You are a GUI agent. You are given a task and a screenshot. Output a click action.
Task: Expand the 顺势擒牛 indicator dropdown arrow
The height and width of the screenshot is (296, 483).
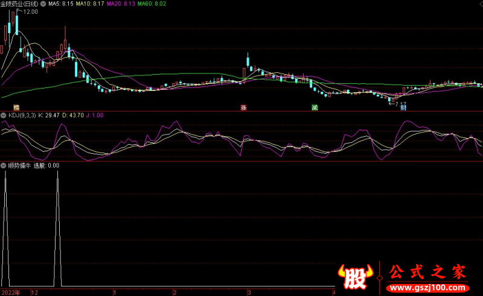click(4, 165)
